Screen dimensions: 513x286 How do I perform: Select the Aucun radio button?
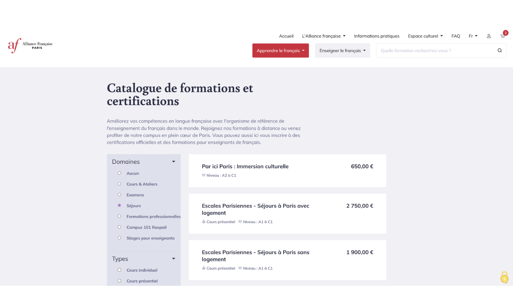point(119,173)
